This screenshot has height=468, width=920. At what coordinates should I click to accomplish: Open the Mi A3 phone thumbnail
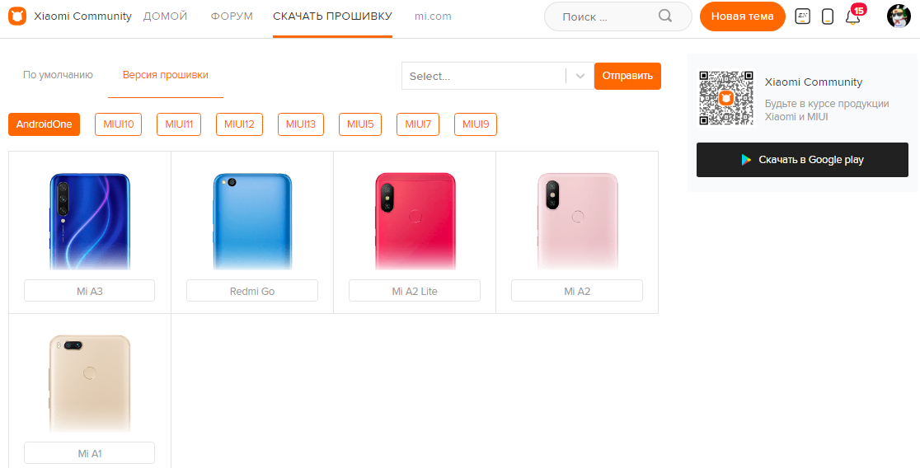(x=90, y=221)
